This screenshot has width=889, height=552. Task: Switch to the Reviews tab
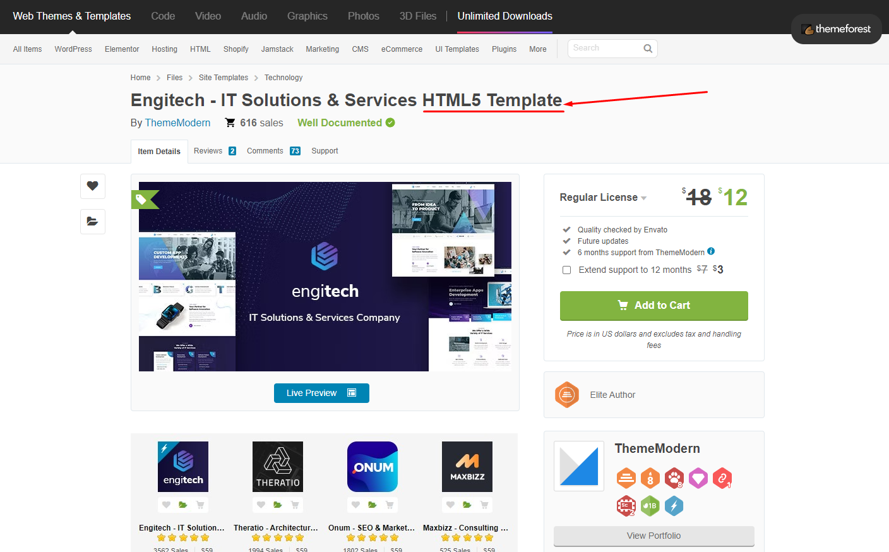coord(215,151)
